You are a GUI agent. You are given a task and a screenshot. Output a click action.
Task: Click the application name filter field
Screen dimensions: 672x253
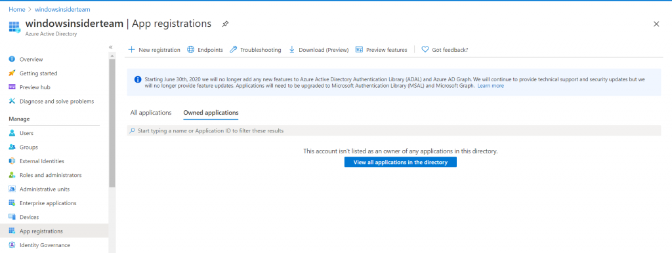pyautogui.click(x=394, y=130)
